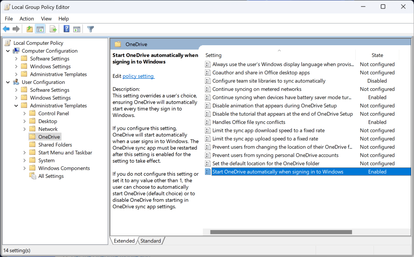Open the Setting column sort chevron
414x257 pixels.
279,51
